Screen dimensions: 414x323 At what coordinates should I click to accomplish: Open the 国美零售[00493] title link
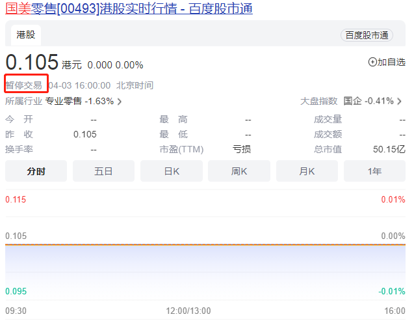click(x=129, y=8)
